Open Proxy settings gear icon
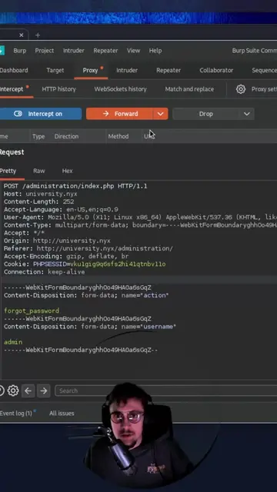 point(241,89)
